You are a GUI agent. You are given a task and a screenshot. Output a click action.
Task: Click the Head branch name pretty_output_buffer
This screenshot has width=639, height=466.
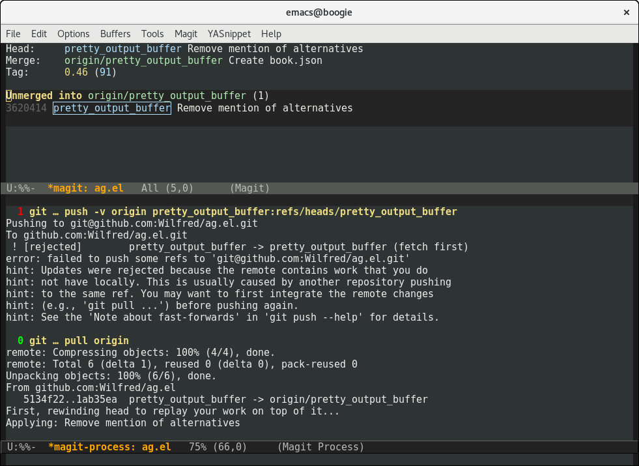click(x=124, y=49)
